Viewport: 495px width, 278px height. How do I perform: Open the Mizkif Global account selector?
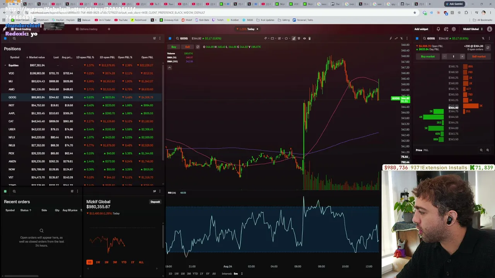pyautogui.click(x=473, y=29)
